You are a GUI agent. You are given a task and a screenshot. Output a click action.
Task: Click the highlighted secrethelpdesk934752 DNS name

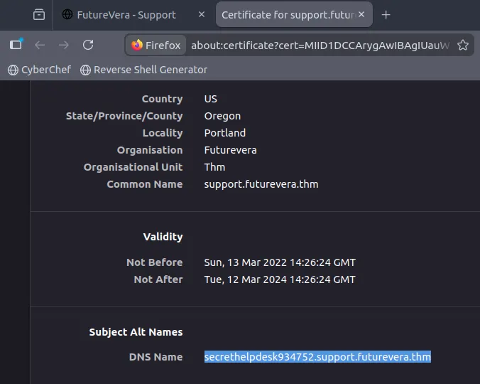pyautogui.click(x=317, y=357)
